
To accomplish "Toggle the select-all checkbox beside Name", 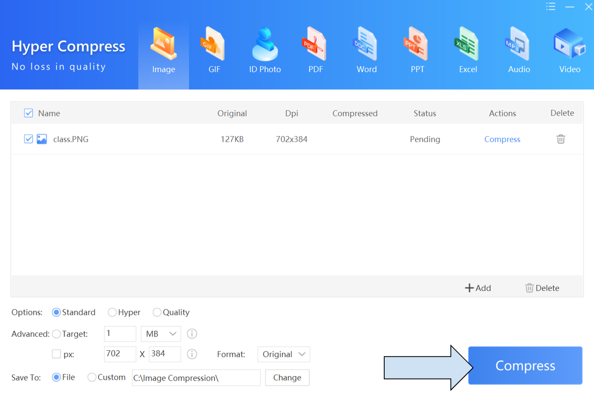I will [x=29, y=113].
